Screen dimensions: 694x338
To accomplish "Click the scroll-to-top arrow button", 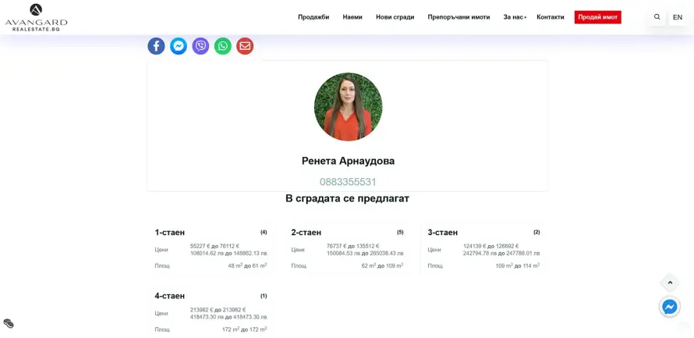I will [670, 283].
